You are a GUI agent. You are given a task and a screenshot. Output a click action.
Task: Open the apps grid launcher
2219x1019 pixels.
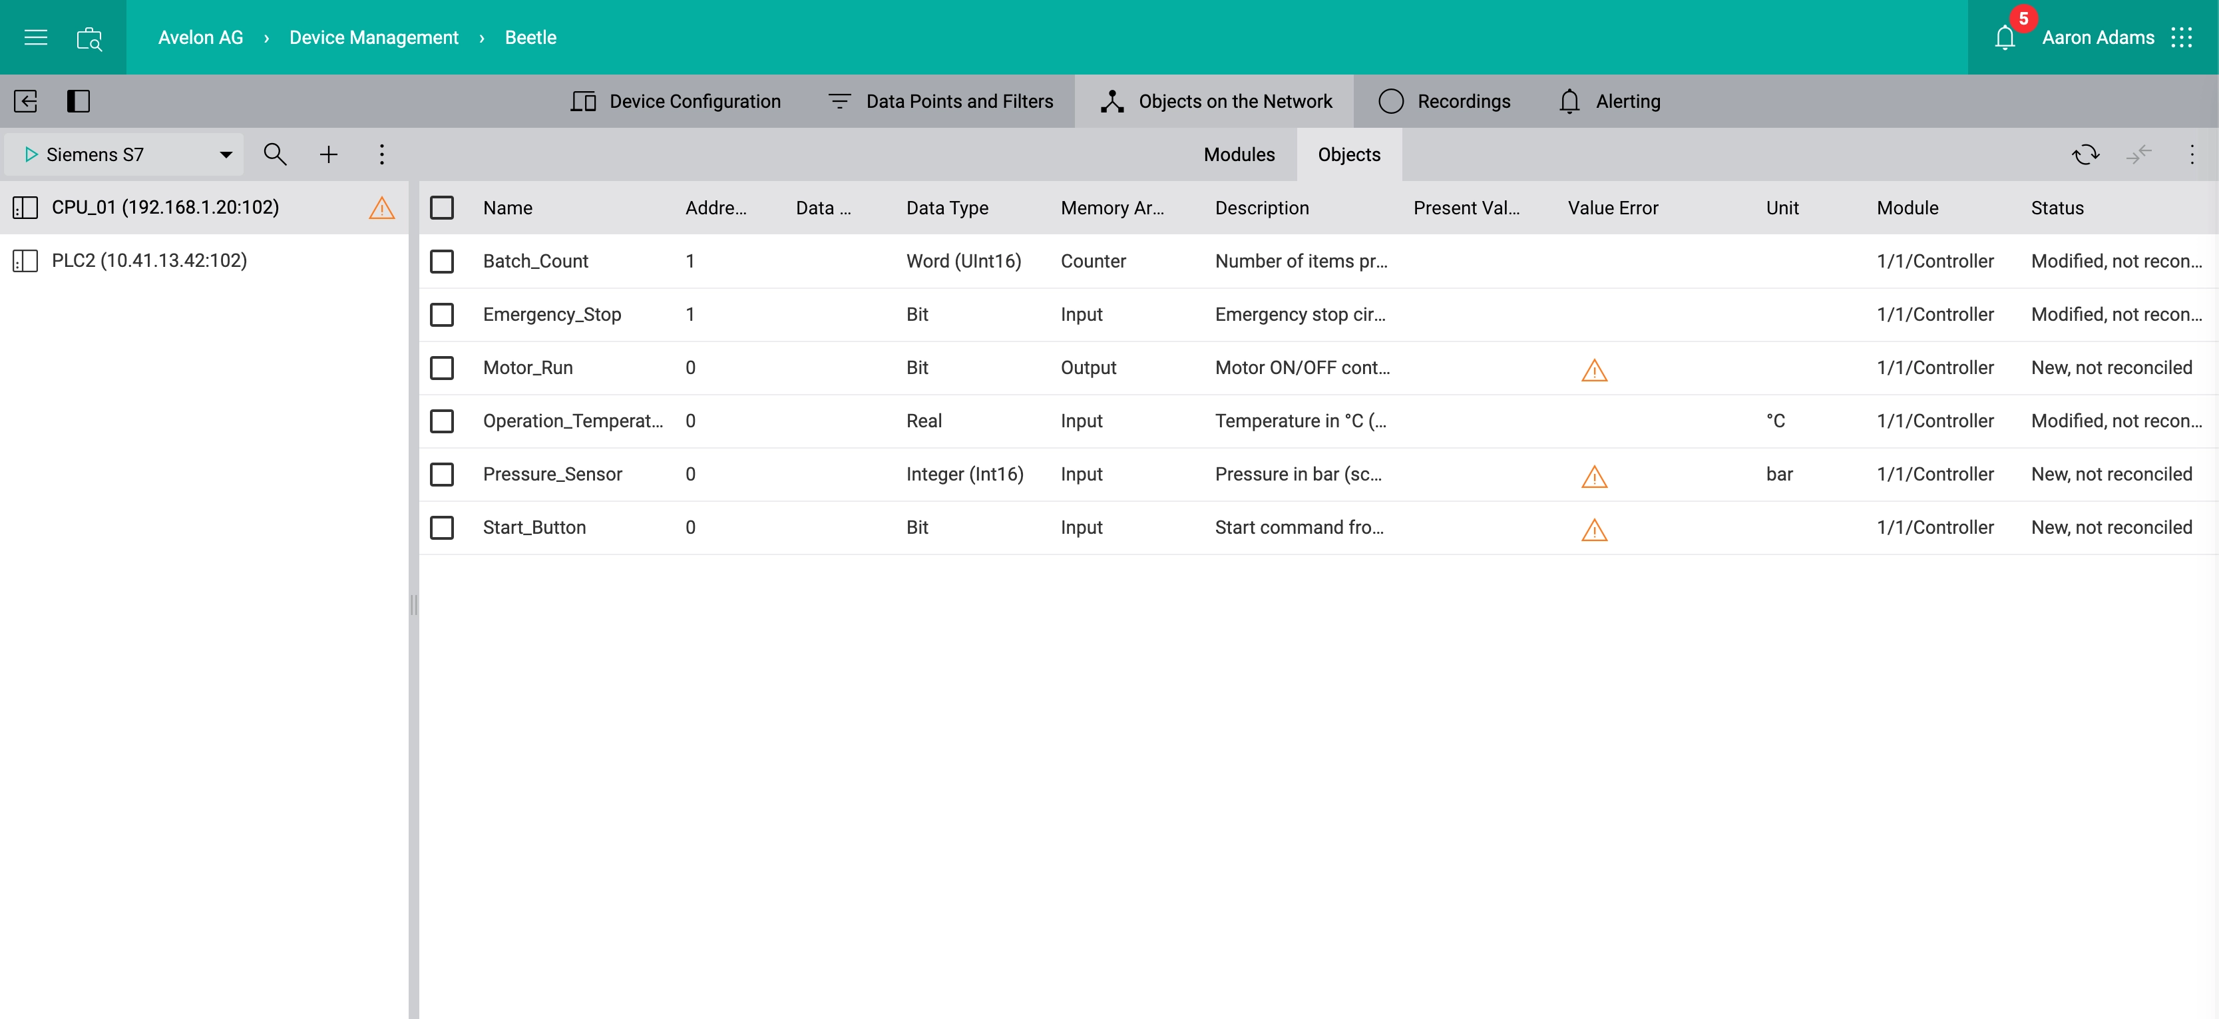(x=2182, y=37)
